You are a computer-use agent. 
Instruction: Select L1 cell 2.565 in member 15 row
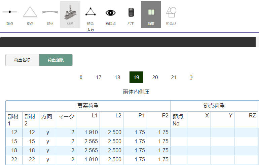(88, 142)
